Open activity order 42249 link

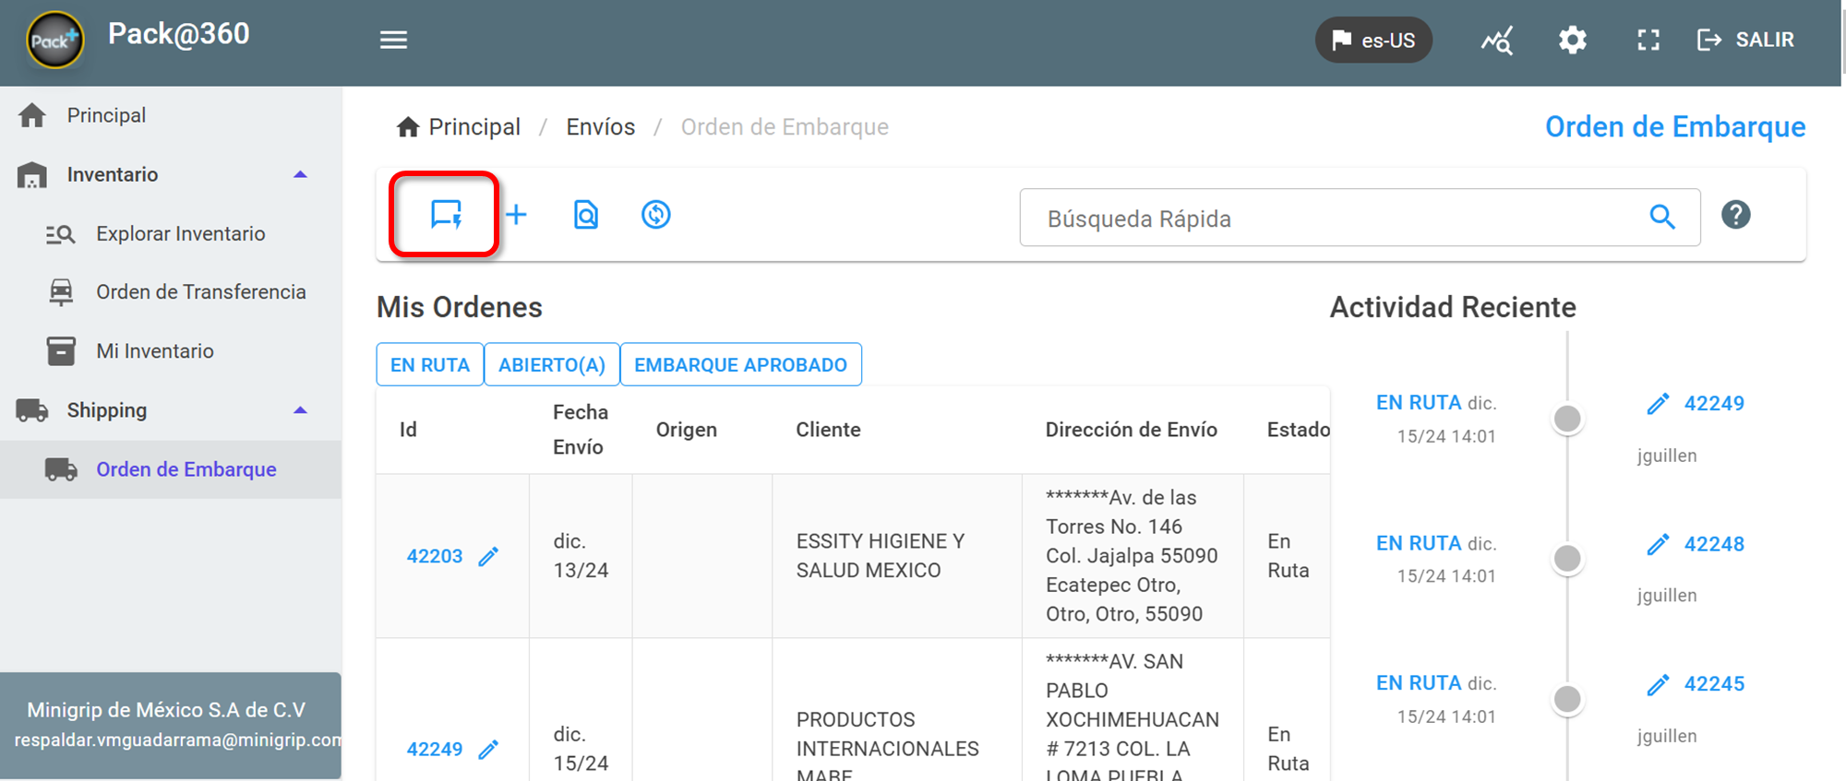pos(1714,403)
